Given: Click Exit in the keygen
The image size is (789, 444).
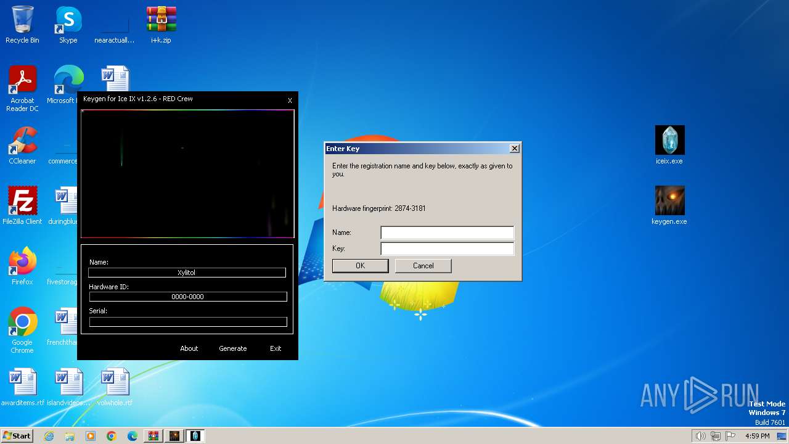Looking at the screenshot, I should click(x=276, y=348).
